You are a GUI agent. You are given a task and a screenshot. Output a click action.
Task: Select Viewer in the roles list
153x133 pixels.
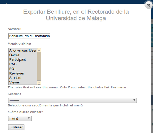[x=23, y=82]
